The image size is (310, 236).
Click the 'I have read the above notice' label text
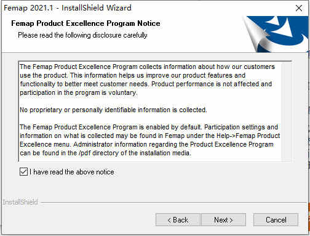(x=72, y=172)
